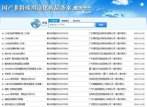Click record number 粤G妆网备字2019279245
The image size is (147, 107).
pyautogui.click(x=57, y=33)
